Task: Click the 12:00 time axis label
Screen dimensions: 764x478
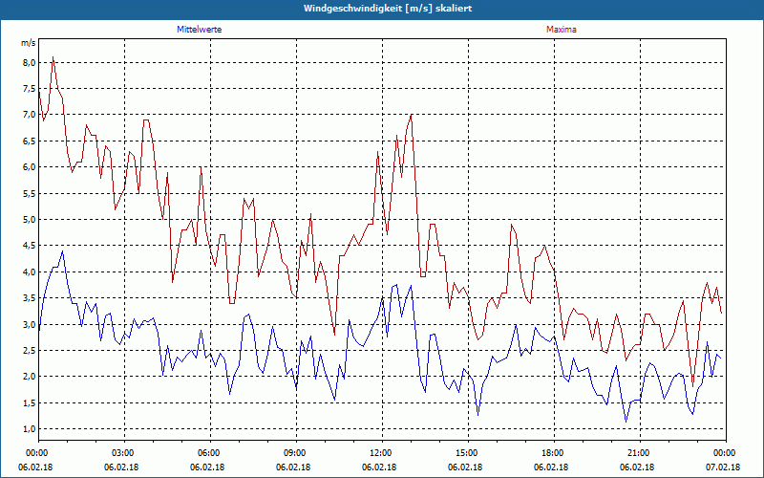Action: [382, 453]
